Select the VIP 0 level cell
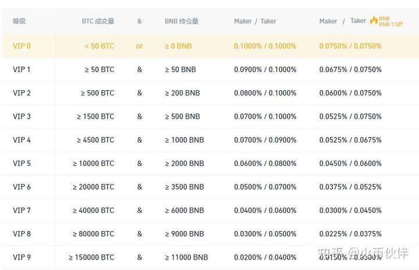 click(x=22, y=46)
